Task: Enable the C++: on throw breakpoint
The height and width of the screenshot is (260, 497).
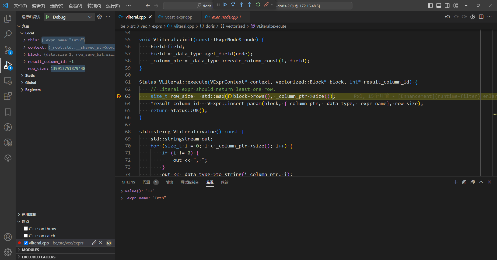Action: [26, 229]
